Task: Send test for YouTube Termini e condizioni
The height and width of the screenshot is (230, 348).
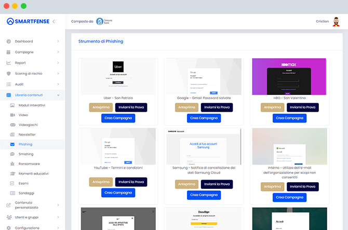Action: 131,182
